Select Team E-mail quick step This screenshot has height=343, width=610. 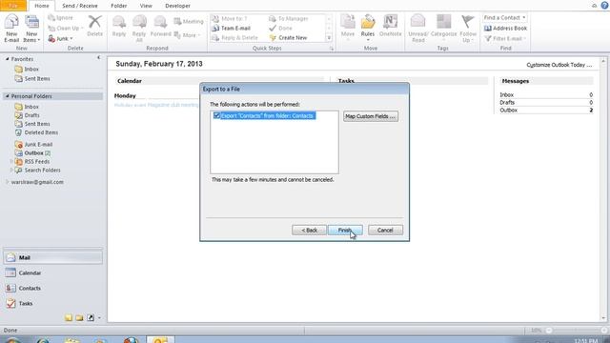(232, 29)
